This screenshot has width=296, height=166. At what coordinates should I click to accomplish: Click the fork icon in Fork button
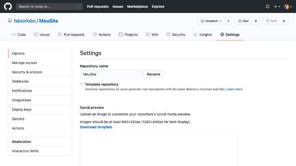[x=268, y=21]
